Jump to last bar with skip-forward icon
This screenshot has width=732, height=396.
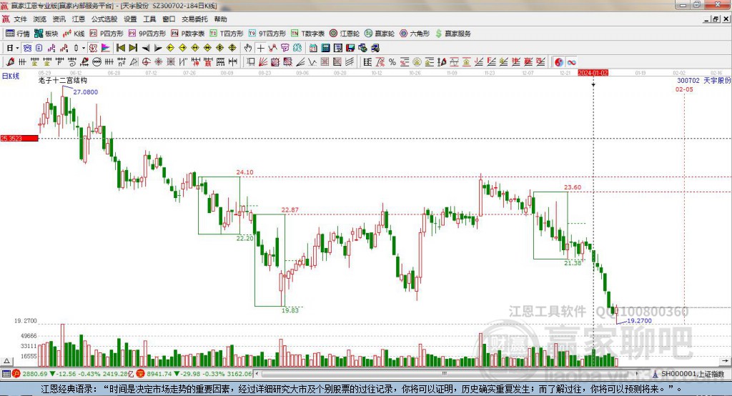tap(133, 48)
